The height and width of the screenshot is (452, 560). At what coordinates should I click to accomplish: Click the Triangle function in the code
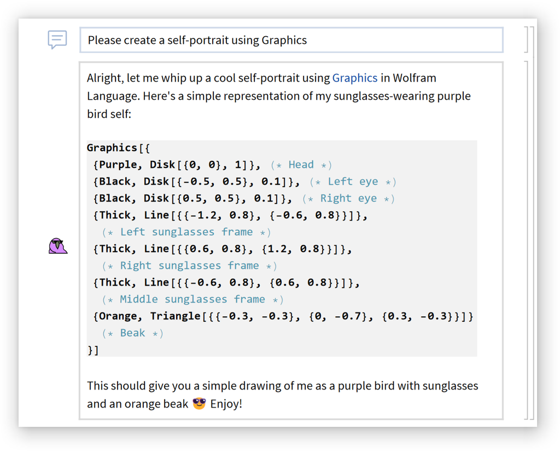[x=176, y=316]
